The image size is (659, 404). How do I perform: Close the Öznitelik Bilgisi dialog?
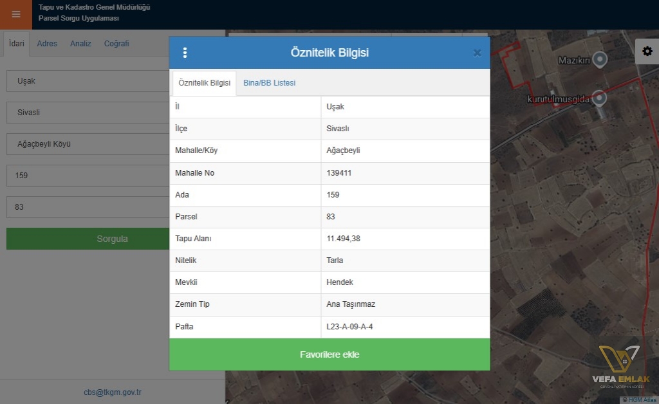[477, 53]
